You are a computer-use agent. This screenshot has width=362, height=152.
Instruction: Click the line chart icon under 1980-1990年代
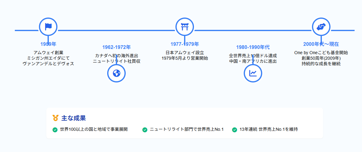click(253, 73)
